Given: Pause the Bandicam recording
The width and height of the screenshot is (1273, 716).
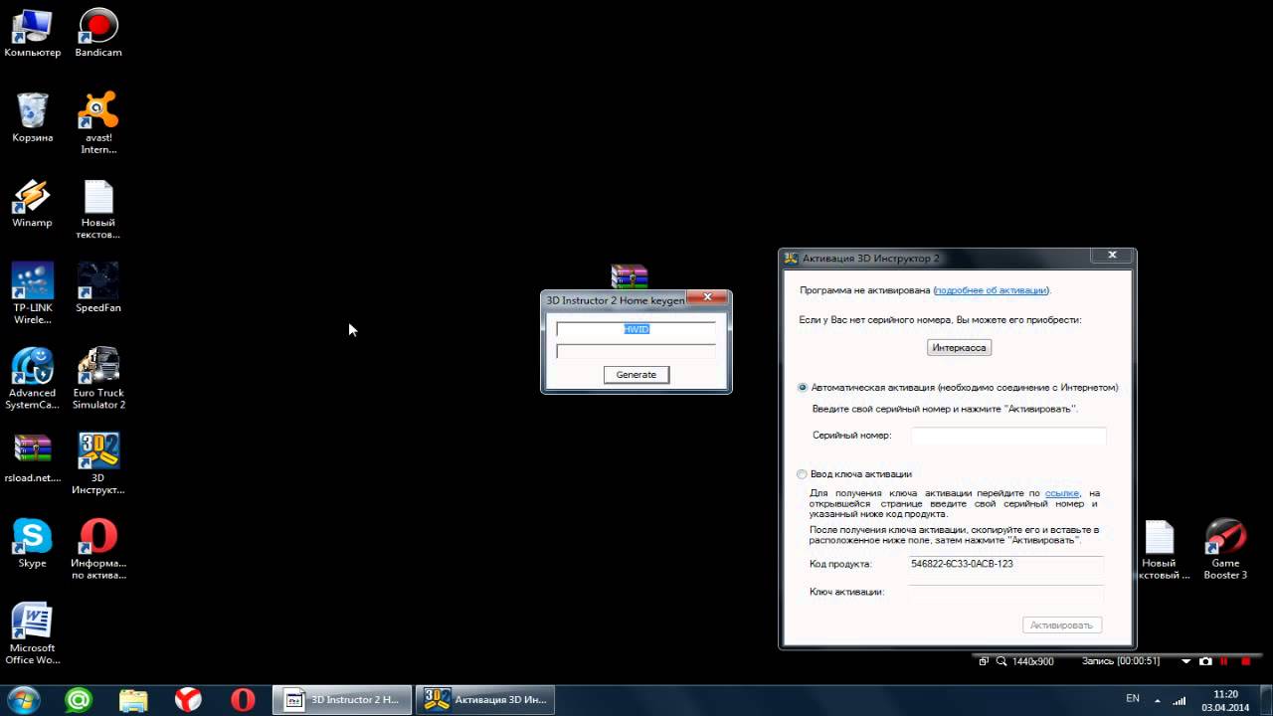Looking at the screenshot, I should [x=1224, y=661].
